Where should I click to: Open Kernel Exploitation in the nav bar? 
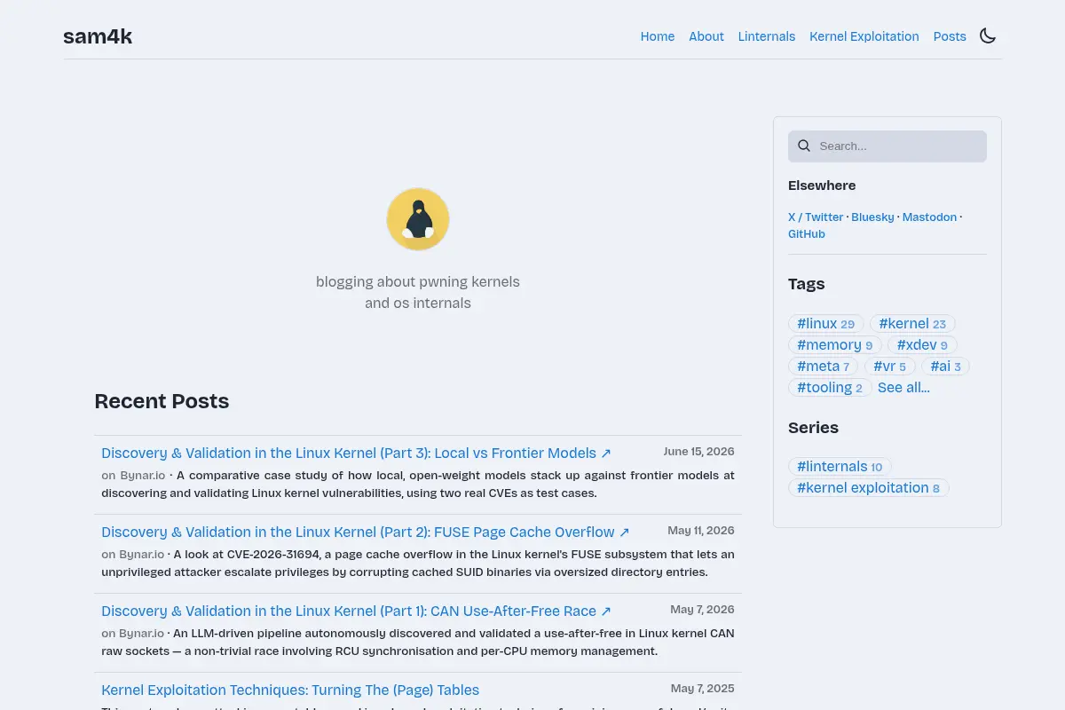point(864,36)
